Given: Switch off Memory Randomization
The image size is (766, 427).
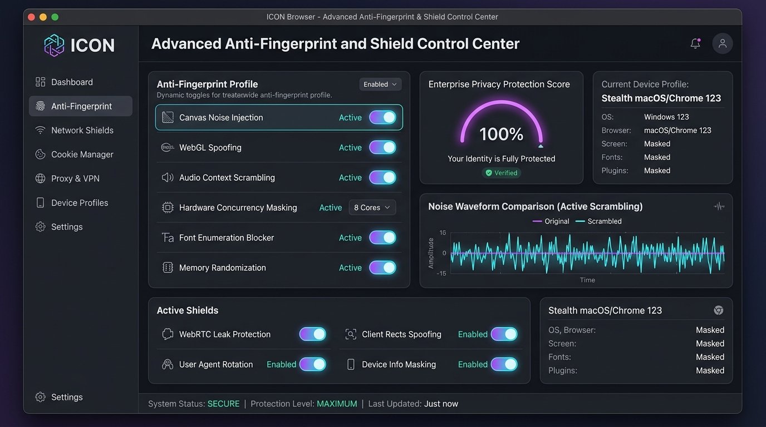Looking at the screenshot, I should [x=382, y=267].
